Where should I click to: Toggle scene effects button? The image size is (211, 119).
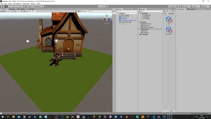24,11
